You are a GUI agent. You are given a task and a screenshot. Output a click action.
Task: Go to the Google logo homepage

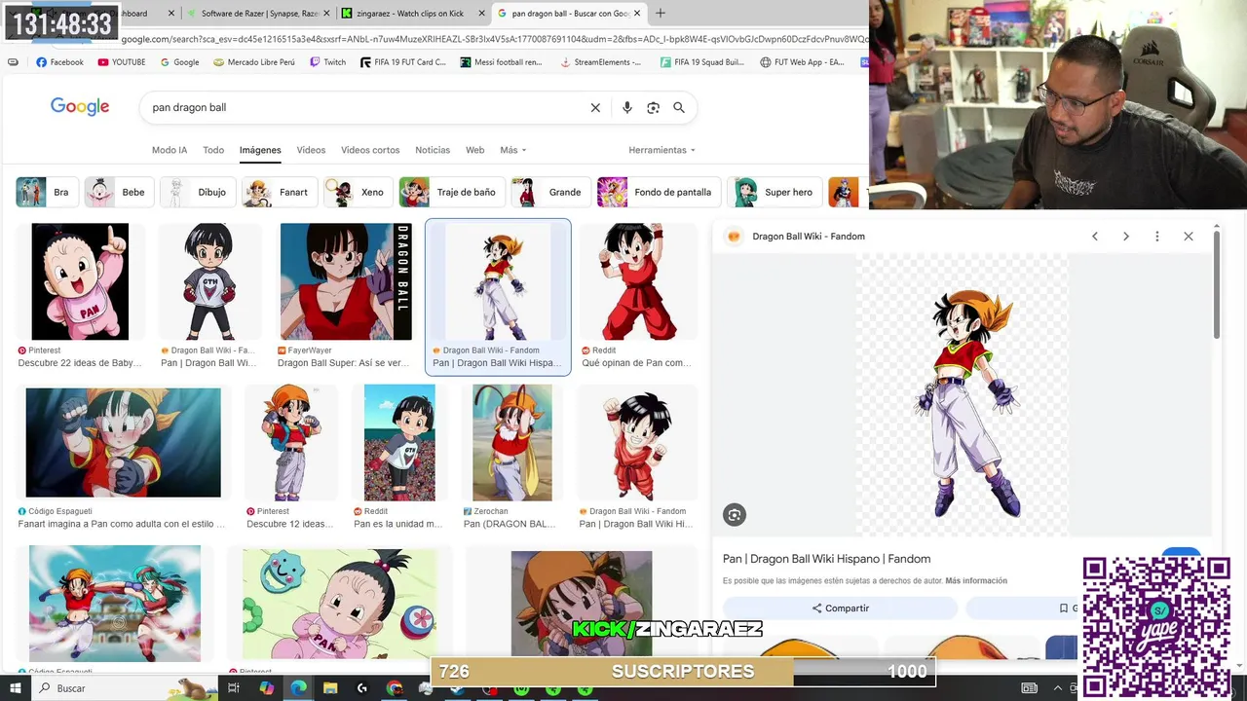(80, 107)
